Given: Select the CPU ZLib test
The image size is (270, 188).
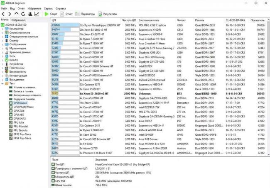Looking at the screenshot, I should pyautogui.click(x=19, y=111).
